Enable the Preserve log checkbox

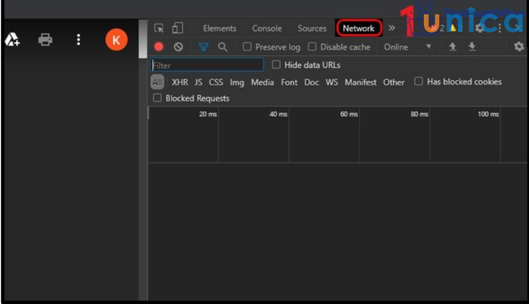tap(247, 47)
